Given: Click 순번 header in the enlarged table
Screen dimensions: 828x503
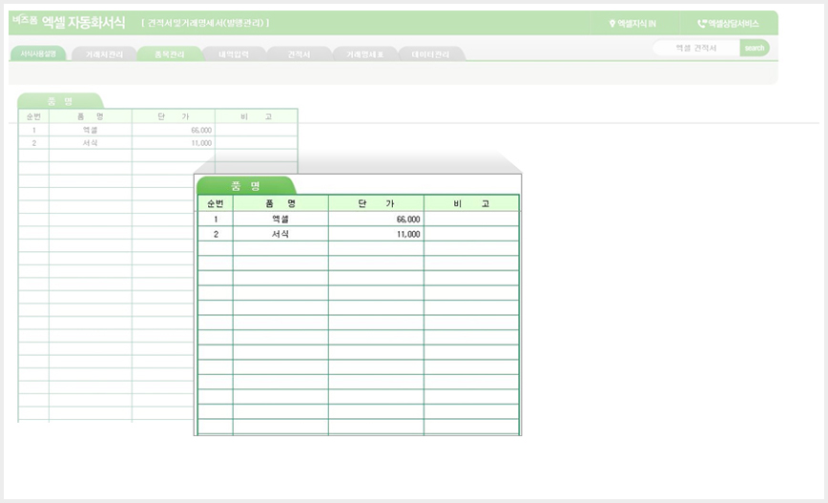Looking at the screenshot, I should point(216,203).
